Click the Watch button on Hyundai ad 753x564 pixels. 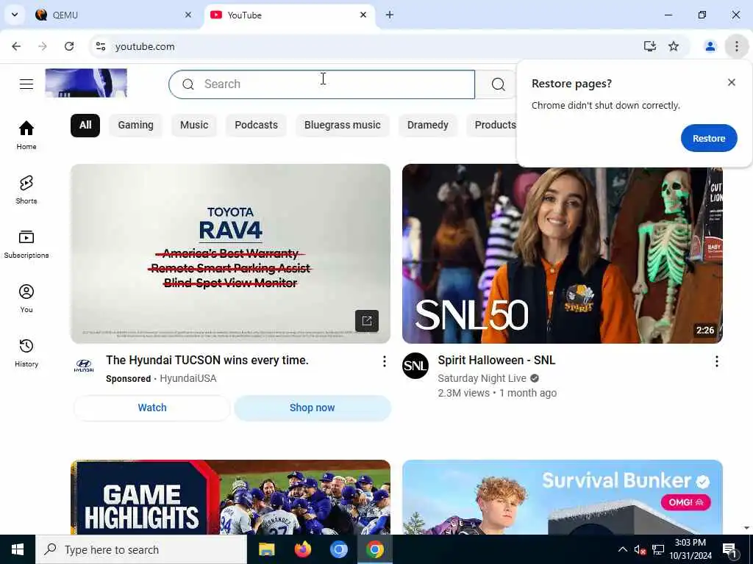152,408
